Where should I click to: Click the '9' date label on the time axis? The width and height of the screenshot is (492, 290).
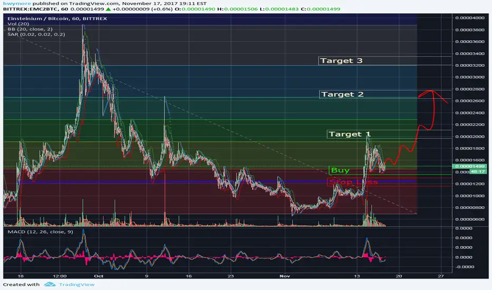(147, 276)
